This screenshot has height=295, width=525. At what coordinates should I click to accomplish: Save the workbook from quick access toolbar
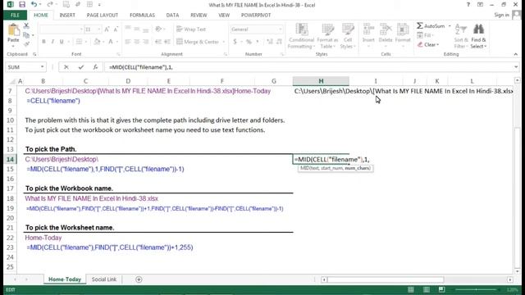click(22, 4)
